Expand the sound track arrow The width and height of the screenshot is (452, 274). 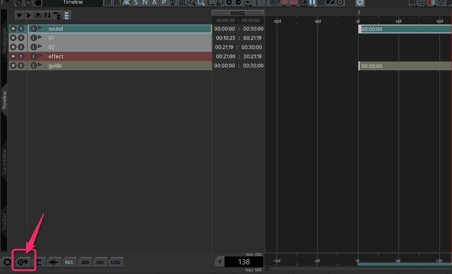click(40, 28)
